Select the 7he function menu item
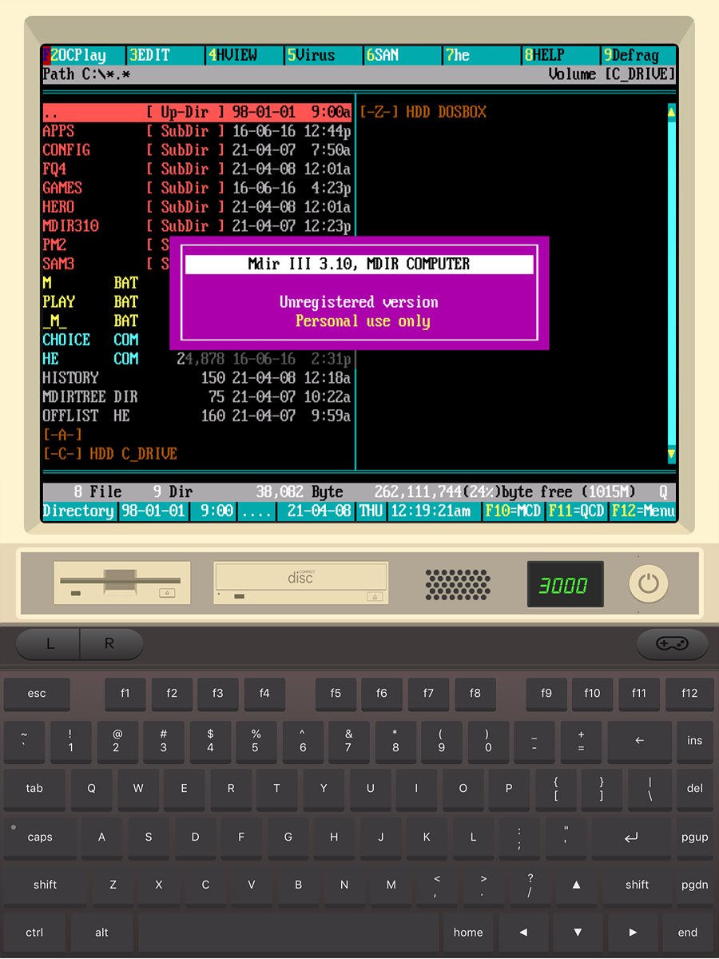Viewport: 719px width, 959px height. coord(480,55)
